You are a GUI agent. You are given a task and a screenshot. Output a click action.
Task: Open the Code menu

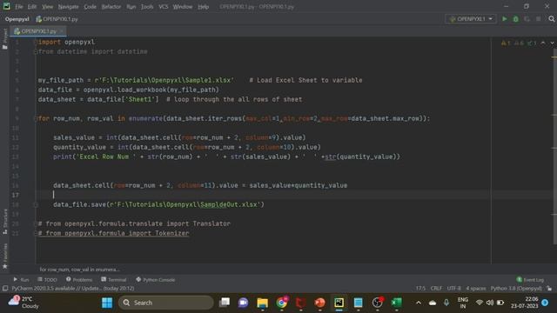coord(90,7)
